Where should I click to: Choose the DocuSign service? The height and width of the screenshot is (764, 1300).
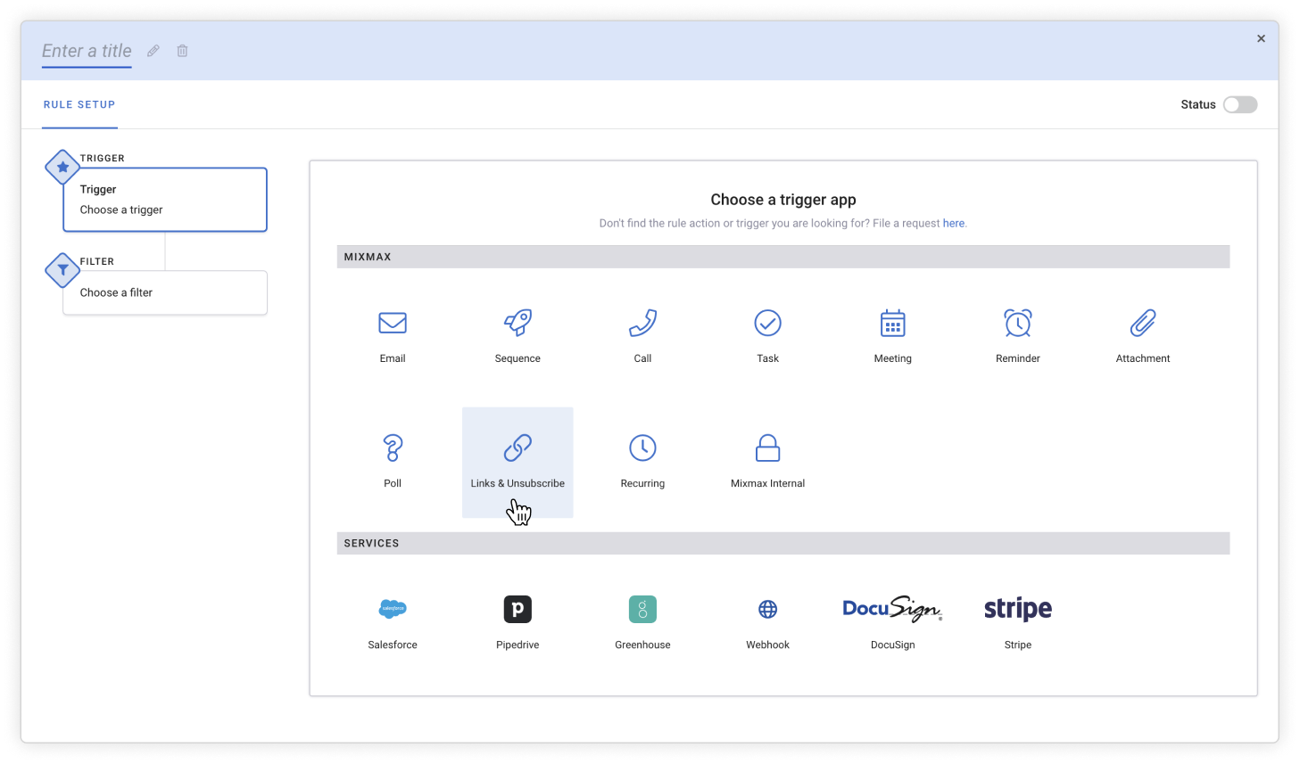(x=892, y=609)
